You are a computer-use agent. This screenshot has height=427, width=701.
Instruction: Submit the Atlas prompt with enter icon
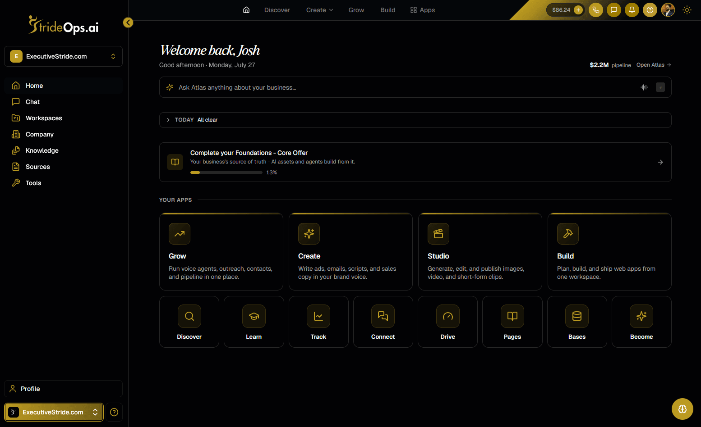point(660,87)
